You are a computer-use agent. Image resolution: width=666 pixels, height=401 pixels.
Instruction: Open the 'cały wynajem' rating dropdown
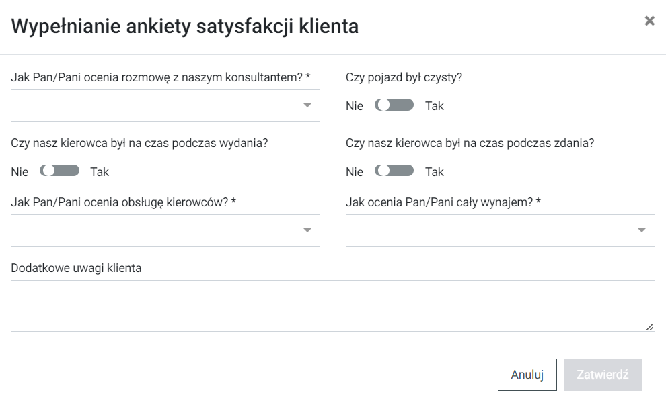(500, 230)
